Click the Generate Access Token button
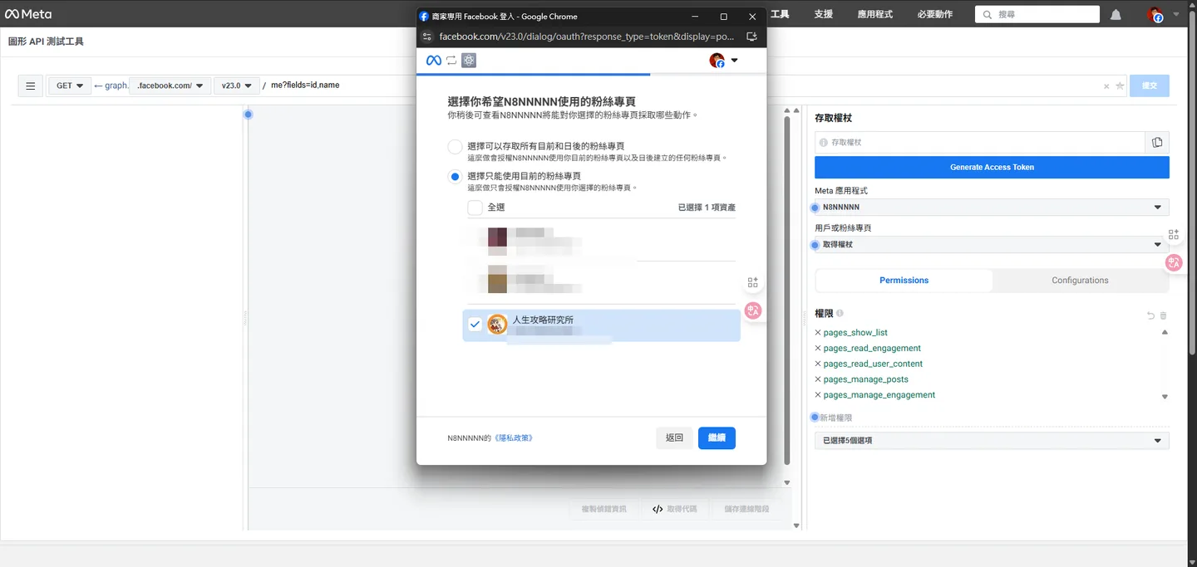1197x567 pixels. coord(992,168)
